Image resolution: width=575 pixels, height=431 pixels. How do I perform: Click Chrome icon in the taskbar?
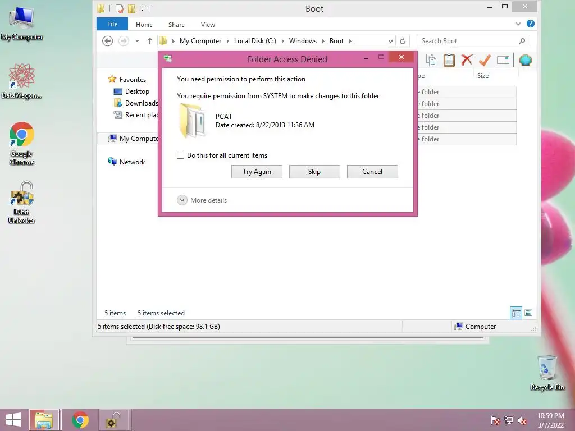(x=80, y=420)
